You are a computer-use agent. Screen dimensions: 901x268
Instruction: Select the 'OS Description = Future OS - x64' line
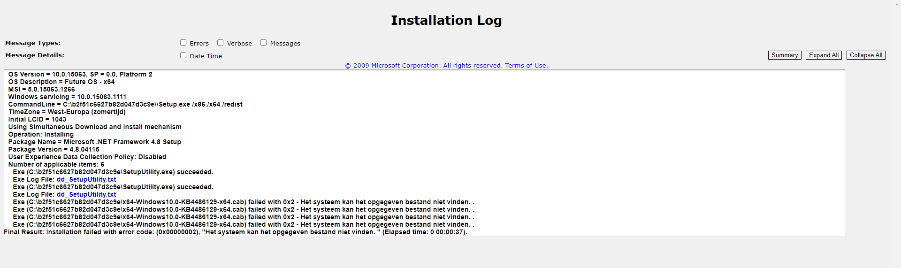61,82
